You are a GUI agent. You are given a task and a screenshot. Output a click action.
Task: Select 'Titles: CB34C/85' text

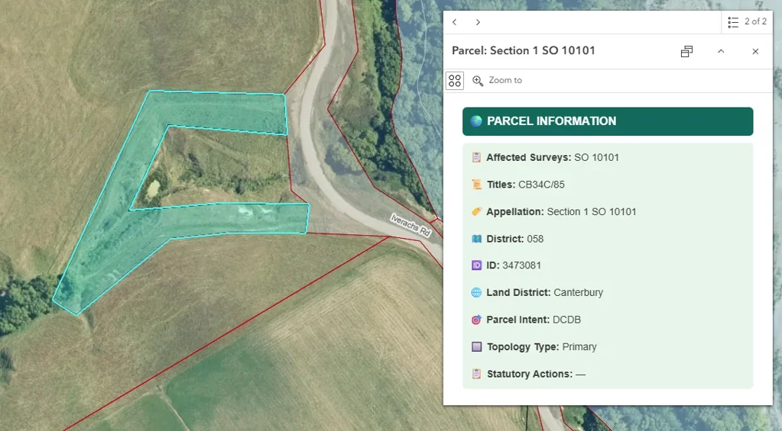(526, 185)
